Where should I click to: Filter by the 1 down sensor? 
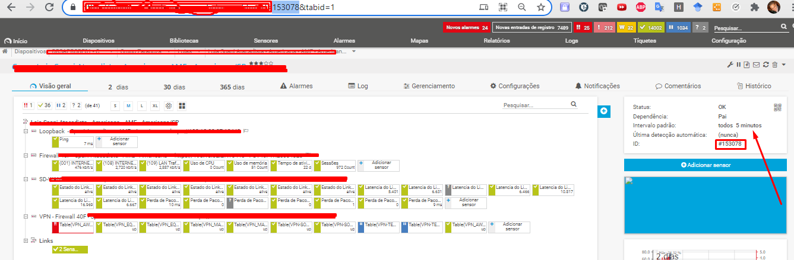28,105
